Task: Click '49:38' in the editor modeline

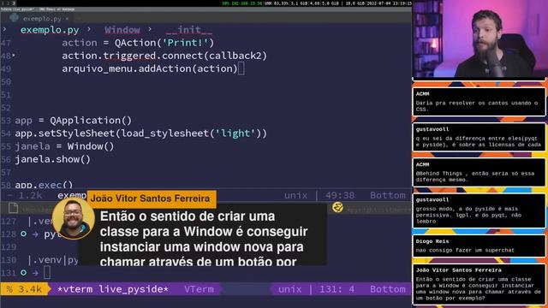Action: coord(340,196)
